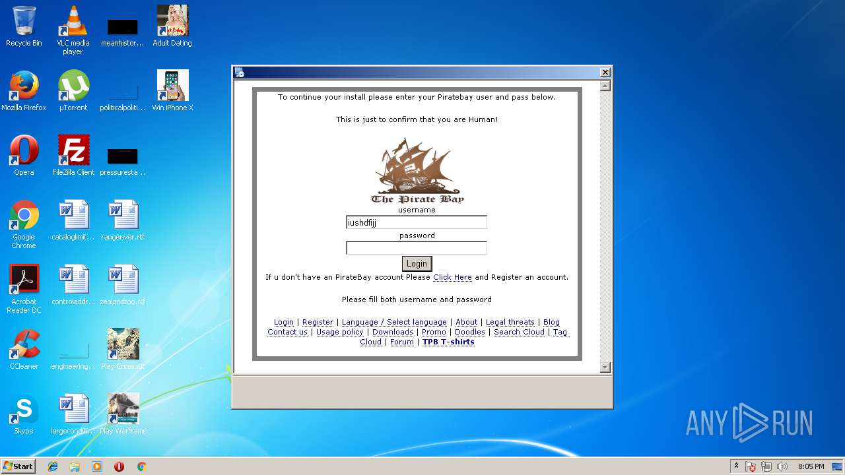Open Language / Select language link
This screenshot has width=845, height=475.
pyautogui.click(x=394, y=322)
